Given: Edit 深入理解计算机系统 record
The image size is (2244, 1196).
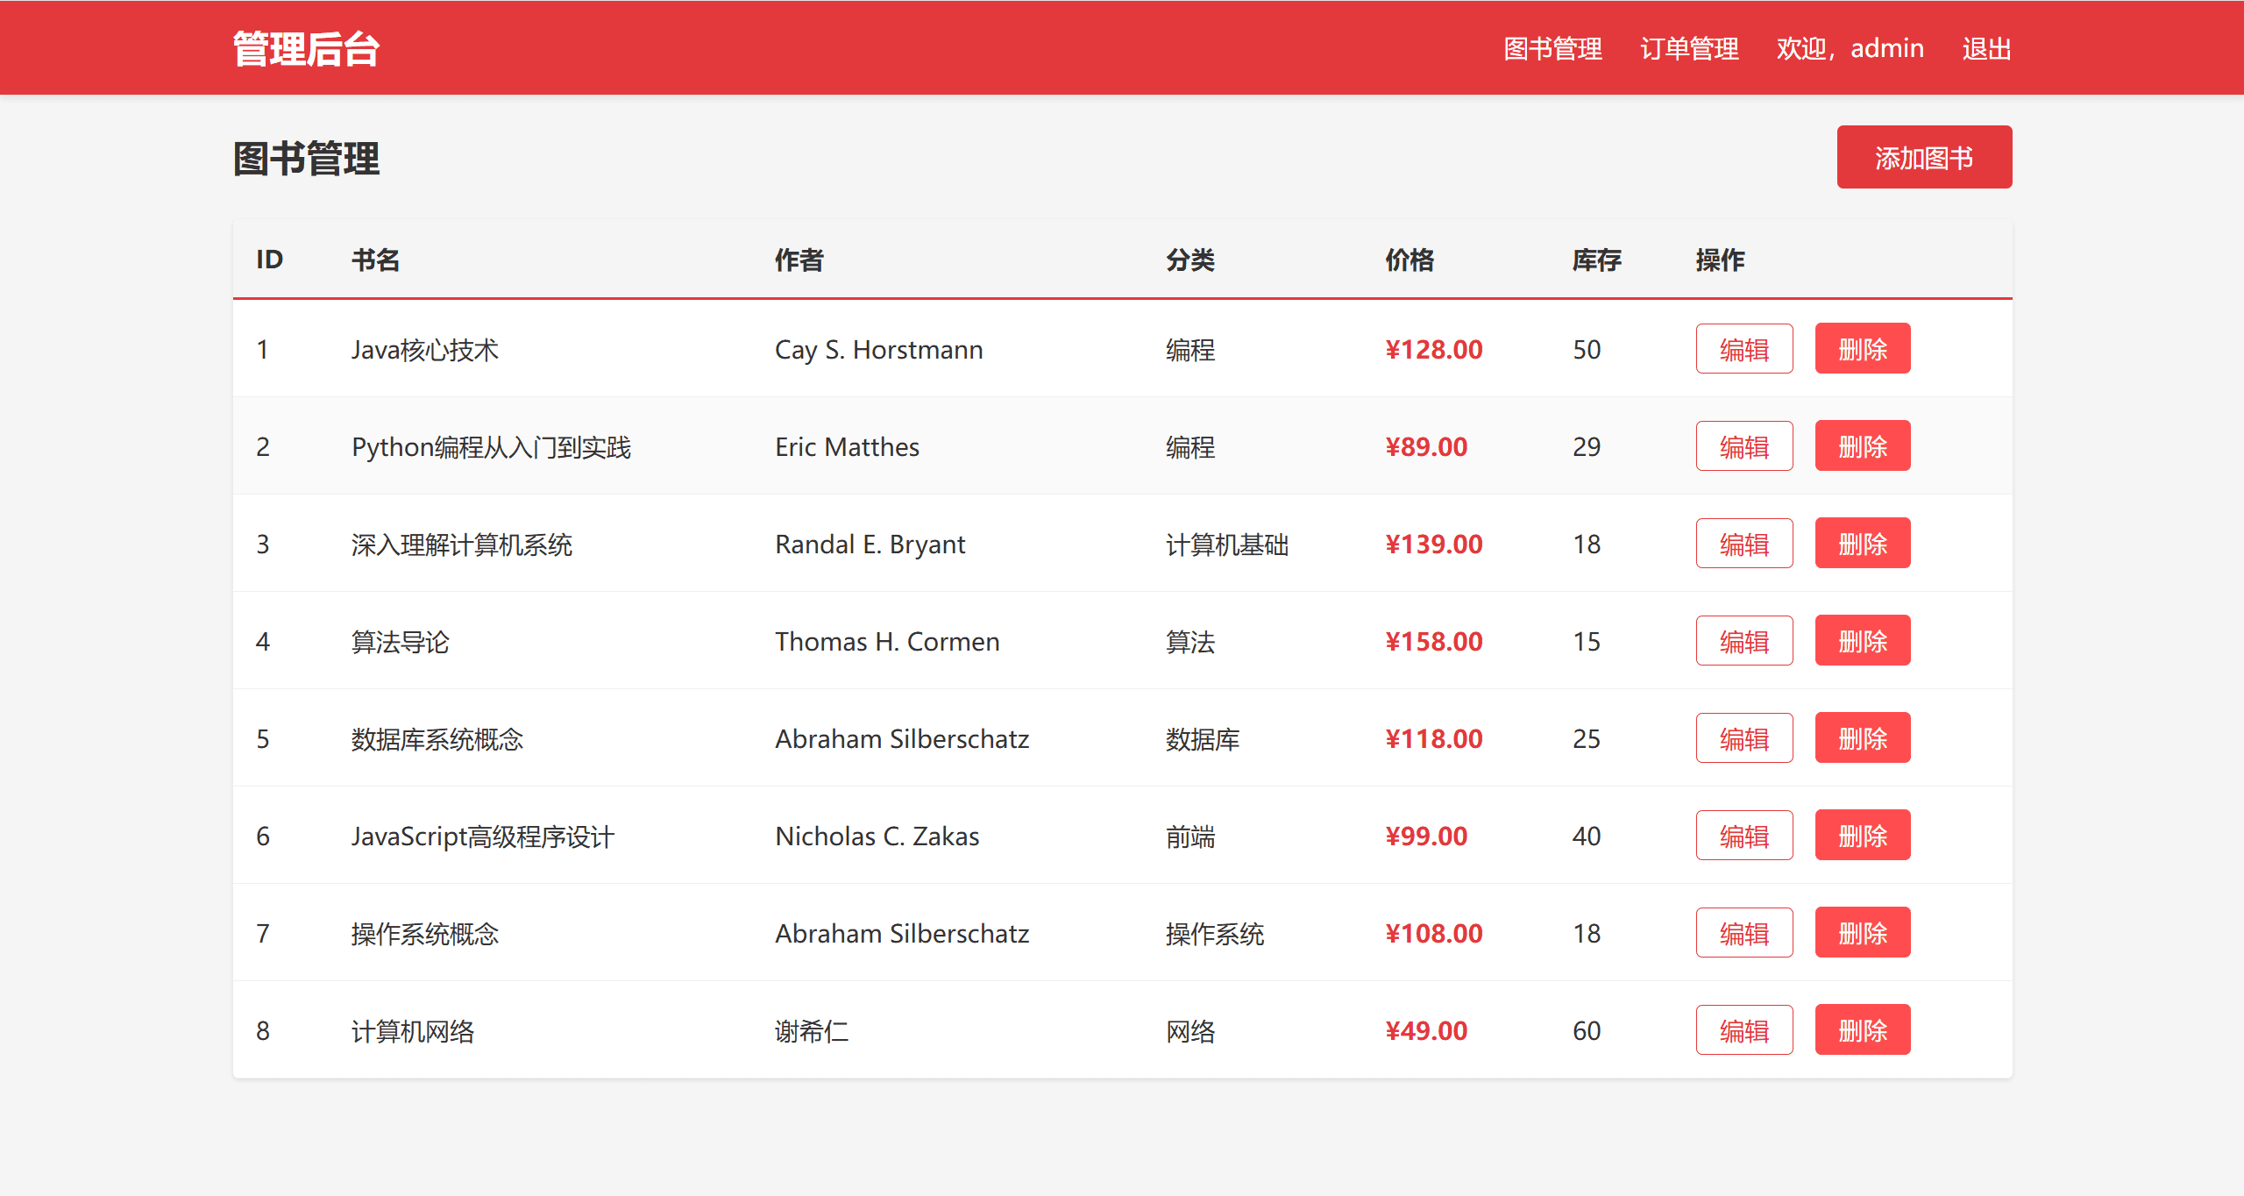Looking at the screenshot, I should [1743, 543].
